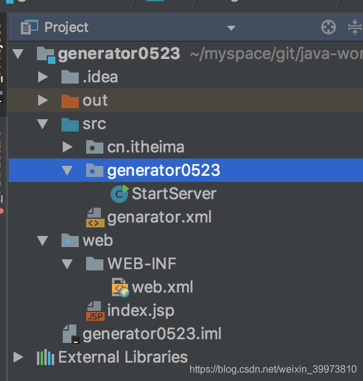
Task: Collapse the src folder arrow
Action: [42, 124]
